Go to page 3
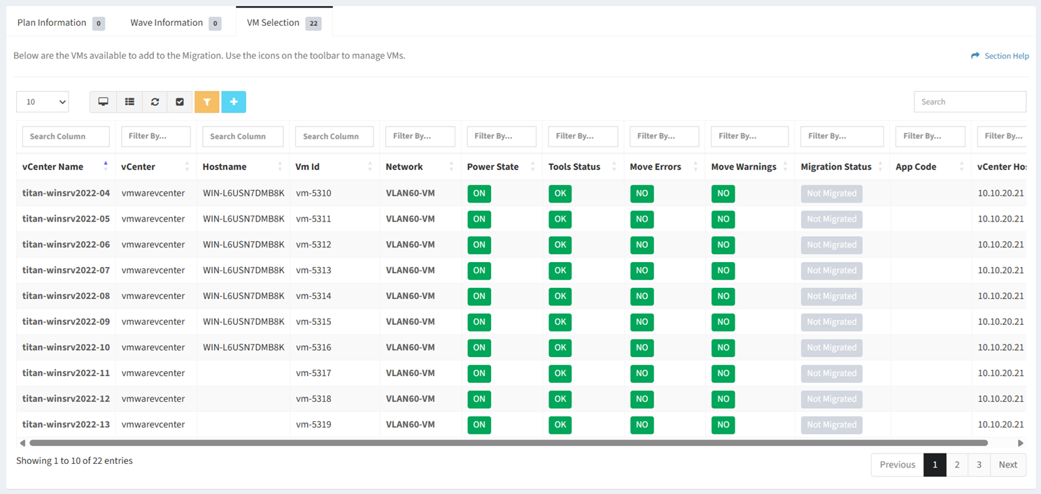Image resolution: width=1041 pixels, height=494 pixels. point(979,465)
